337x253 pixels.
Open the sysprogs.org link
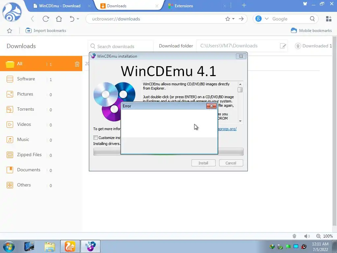pos(227,129)
